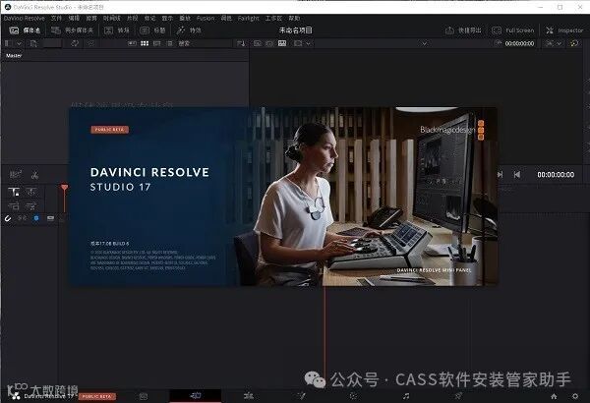Open the timeline name dropdown
Screen dimensions: 590x403
click(424, 43)
